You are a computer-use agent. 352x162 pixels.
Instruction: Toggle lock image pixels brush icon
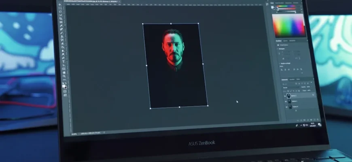(291, 91)
